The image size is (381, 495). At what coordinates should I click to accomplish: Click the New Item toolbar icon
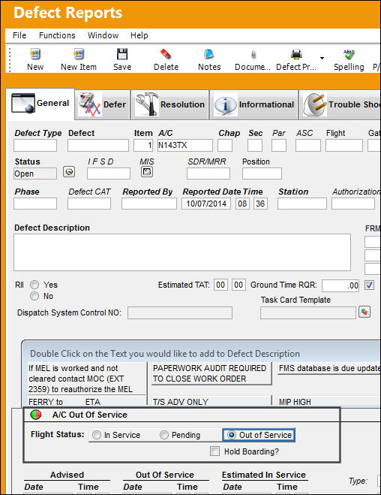pyautogui.click(x=78, y=54)
